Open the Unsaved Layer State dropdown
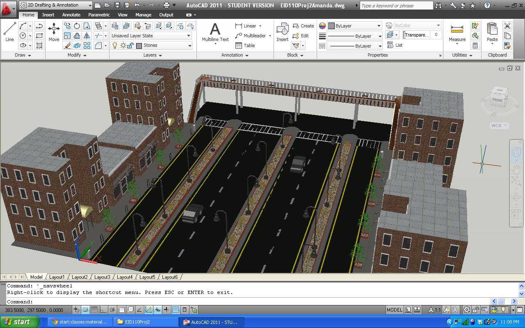525x328 pixels. pos(151,36)
